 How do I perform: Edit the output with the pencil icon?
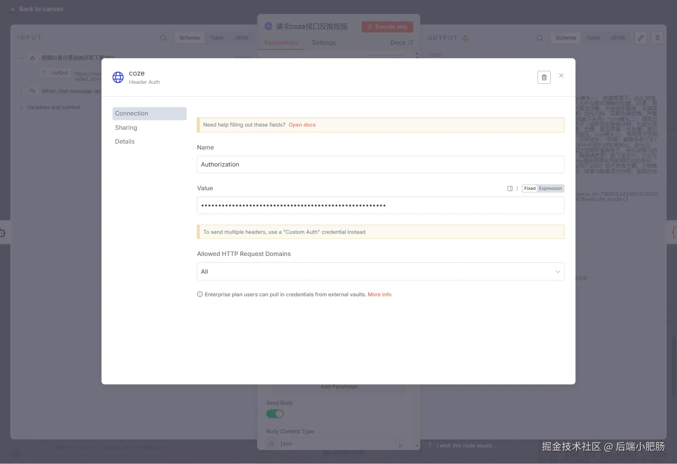pyautogui.click(x=641, y=38)
